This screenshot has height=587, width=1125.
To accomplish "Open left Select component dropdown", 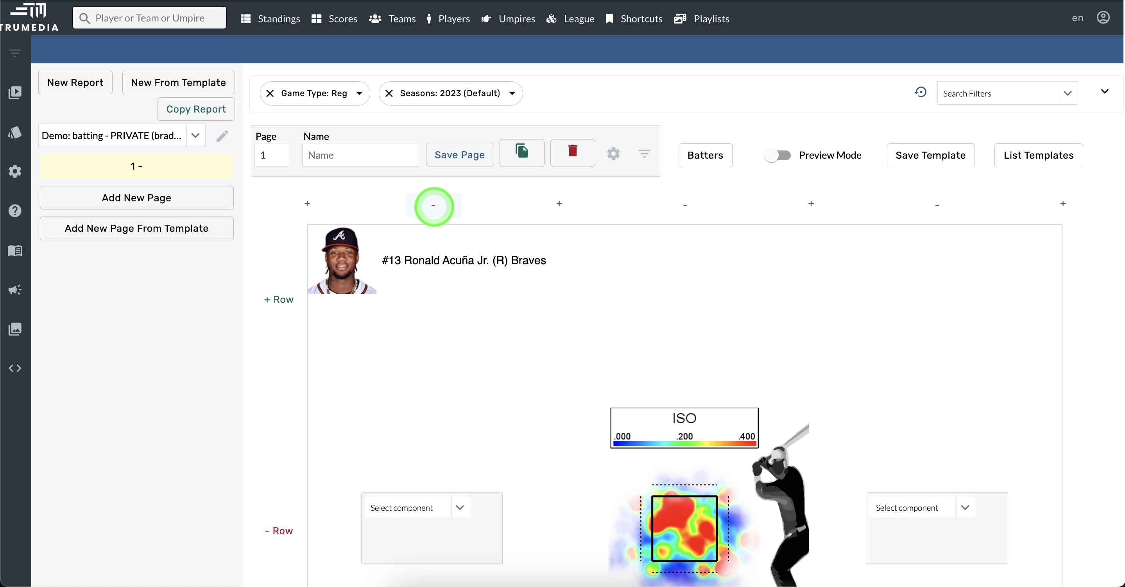I will (460, 508).
